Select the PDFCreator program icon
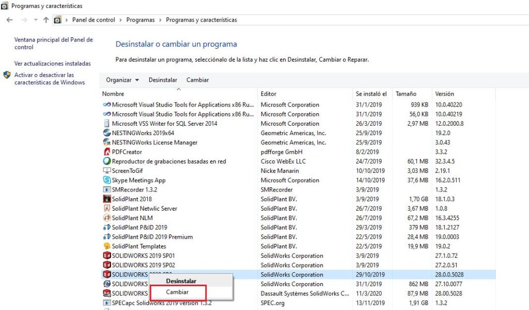The width and height of the screenshot is (529, 310). coord(107,152)
